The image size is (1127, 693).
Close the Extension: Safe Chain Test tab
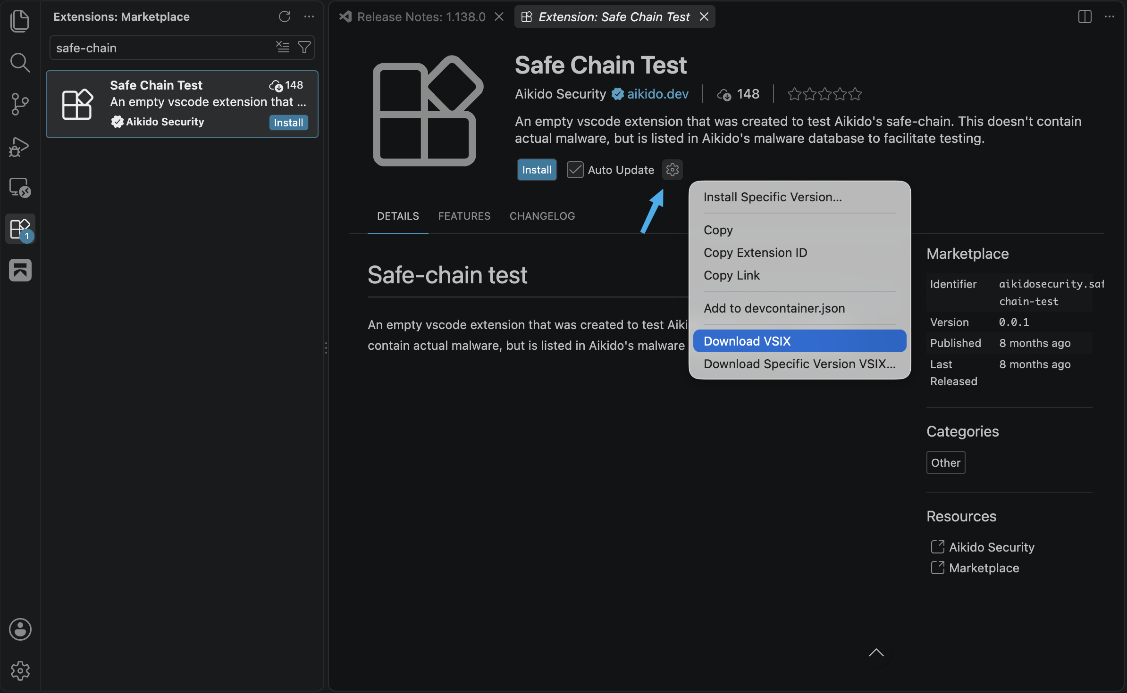[704, 17]
